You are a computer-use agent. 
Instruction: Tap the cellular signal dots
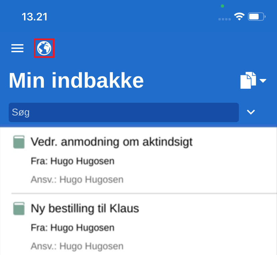225,19
